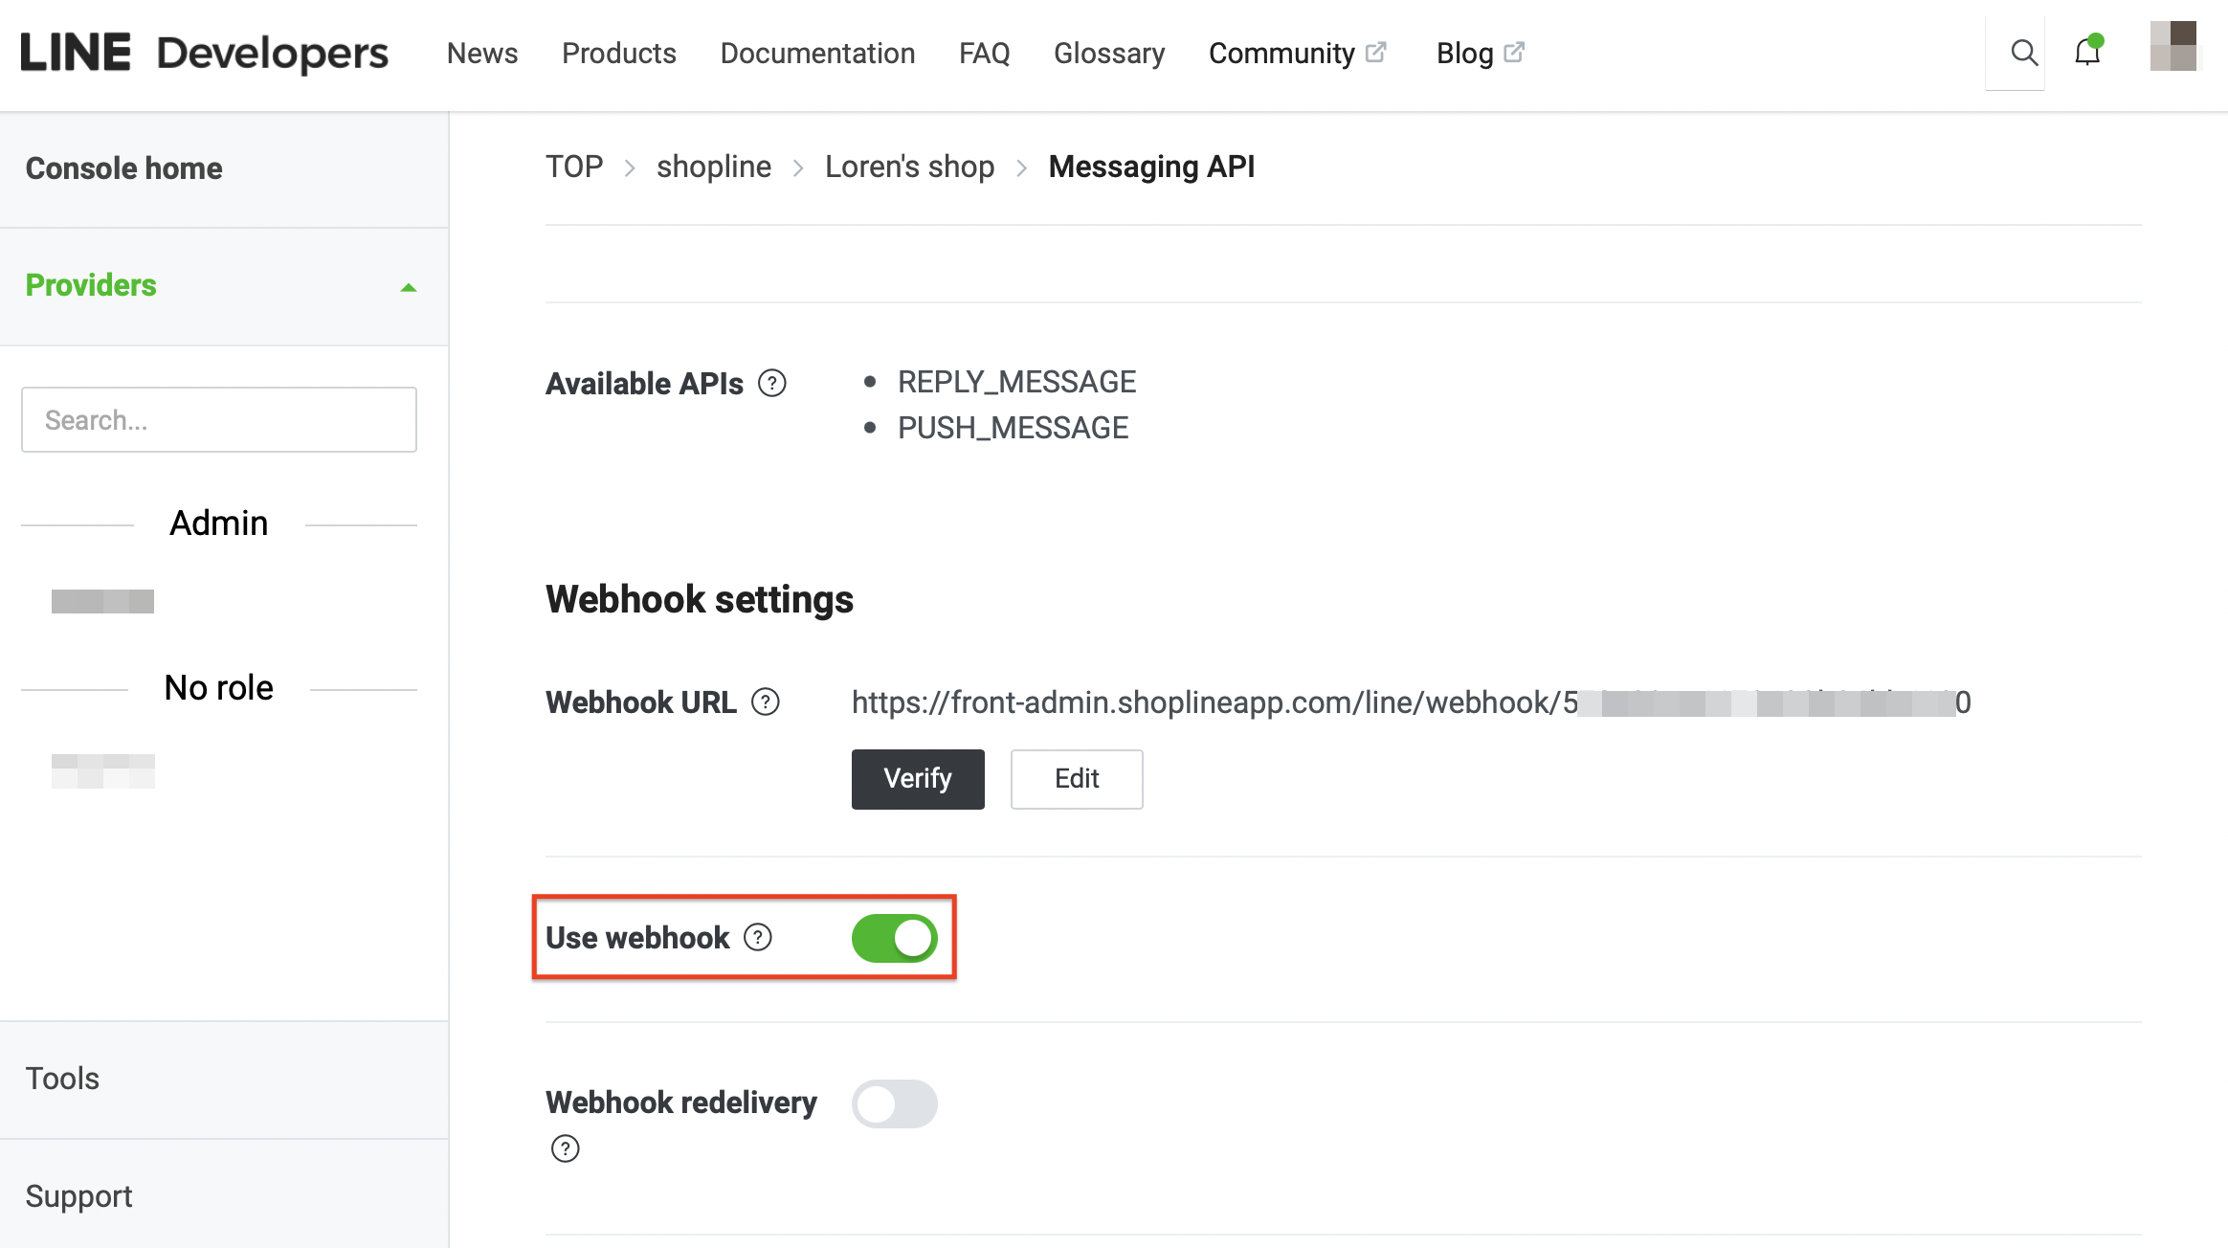Screen dimensions: 2228x1248
Task: Click the PUSH_MESSAGE API entry
Action: pyautogui.click(x=1013, y=428)
